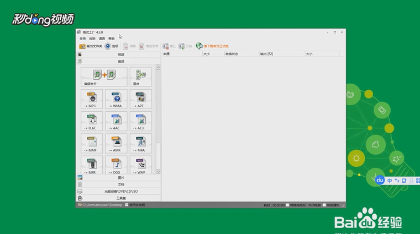Viewport: 420px width, 234px height.
Task: Expand the 工具集 toolset panel
Action: coord(119,198)
